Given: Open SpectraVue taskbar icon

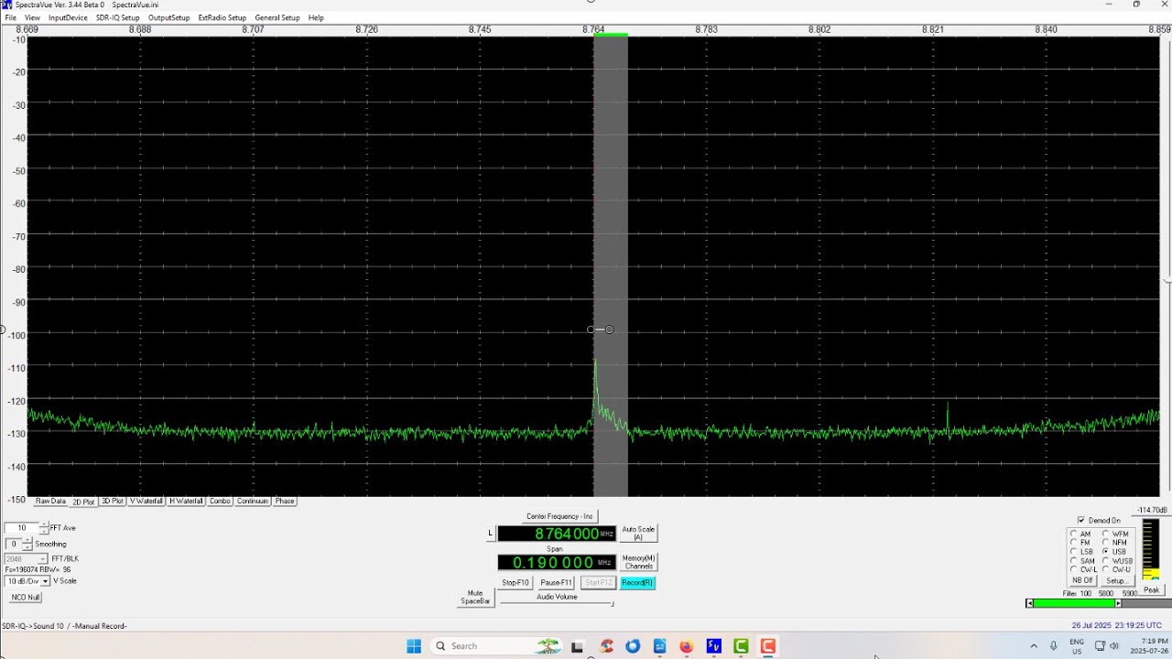Looking at the screenshot, I should click(713, 646).
